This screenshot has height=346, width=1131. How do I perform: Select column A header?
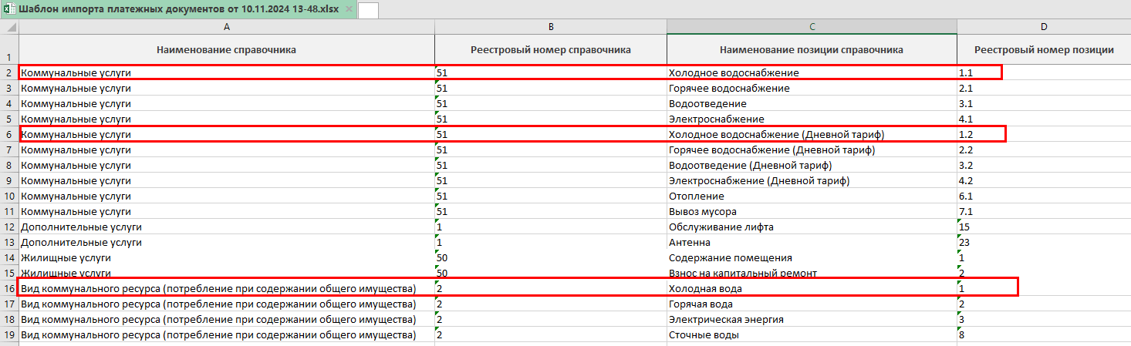coord(226,27)
